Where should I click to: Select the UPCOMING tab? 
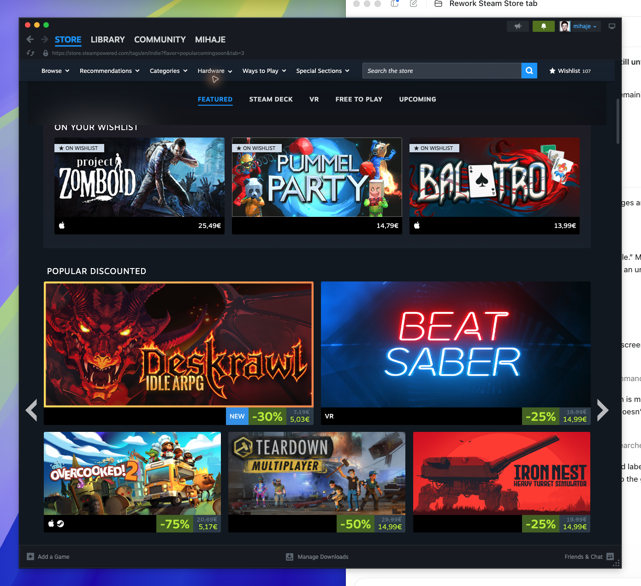coord(417,99)
